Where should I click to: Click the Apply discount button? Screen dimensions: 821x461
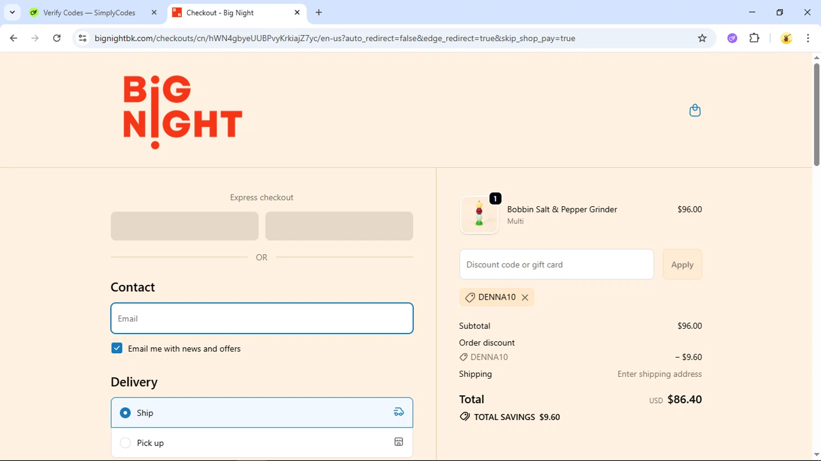682,265
